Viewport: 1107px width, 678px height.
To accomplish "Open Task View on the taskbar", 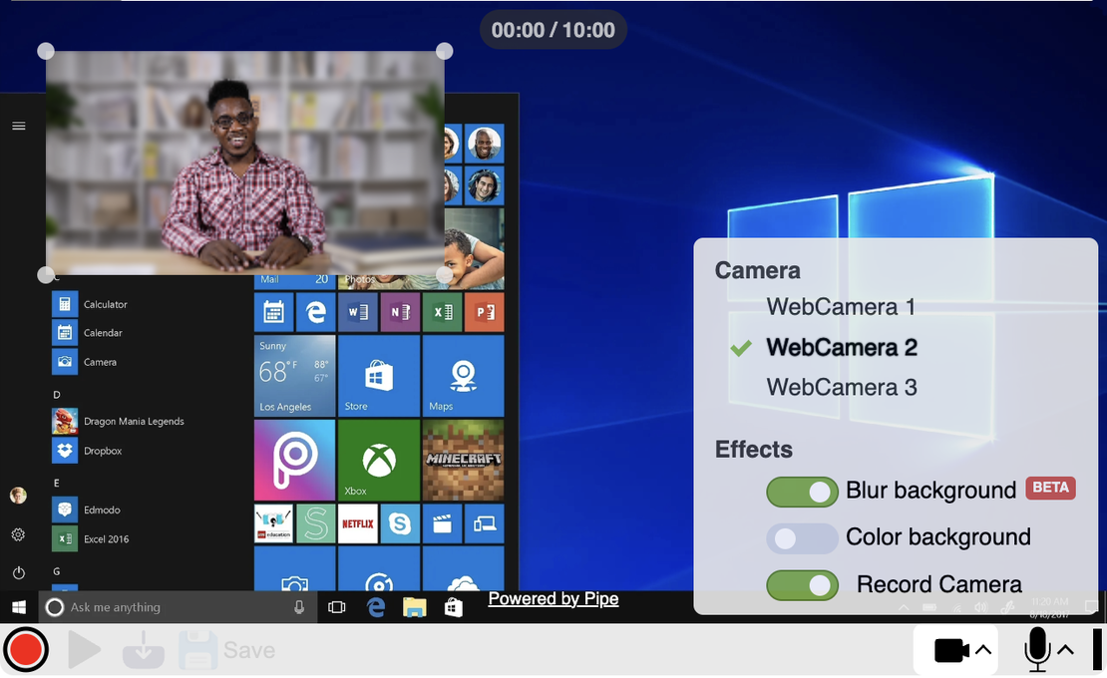I will (x=337, y=607).
